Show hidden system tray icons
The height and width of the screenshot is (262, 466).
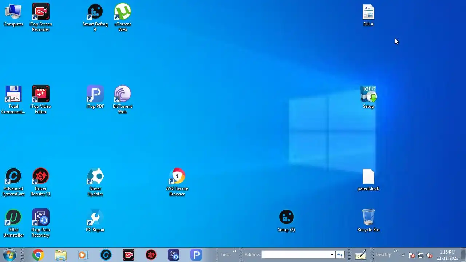403,255
